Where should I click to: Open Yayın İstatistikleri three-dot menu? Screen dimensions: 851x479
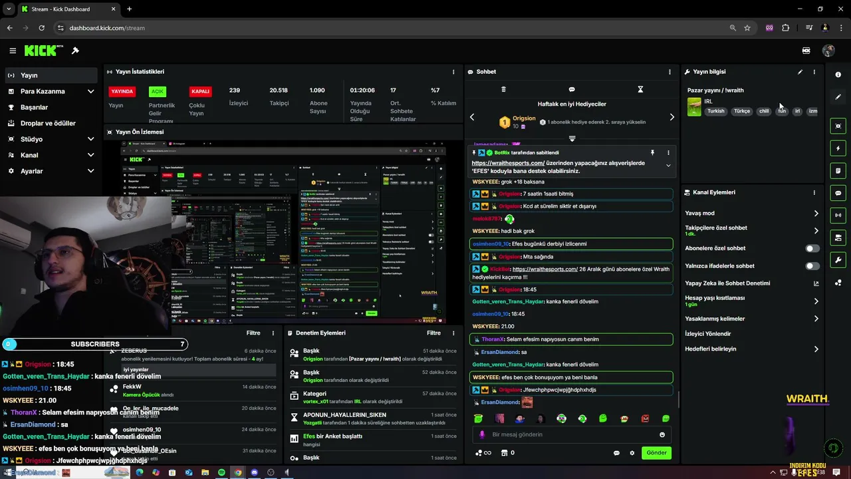(x=453, y=72)
